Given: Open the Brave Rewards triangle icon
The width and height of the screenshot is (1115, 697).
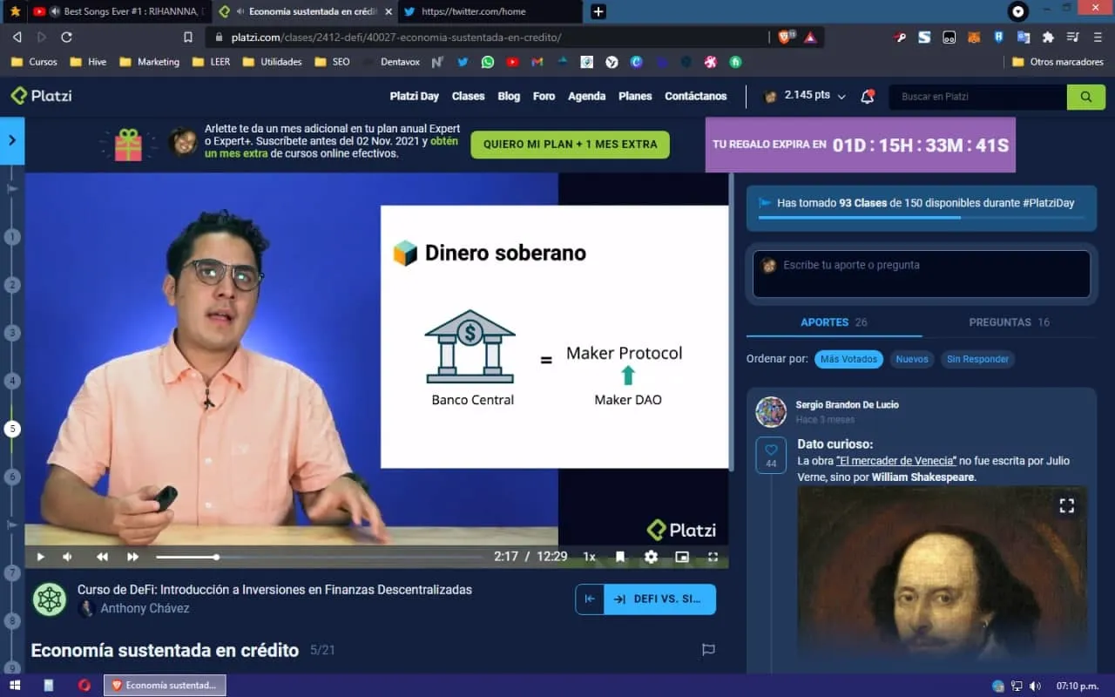Looking at the screenshot, I should point(810,37).
